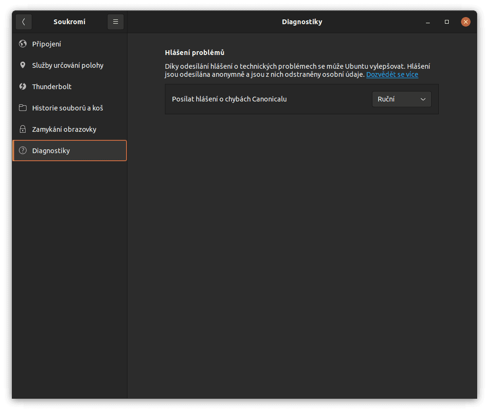489x412 pixels.
Task: Select the location pin icon for Služby určování polohy
Action: point(22,65)
